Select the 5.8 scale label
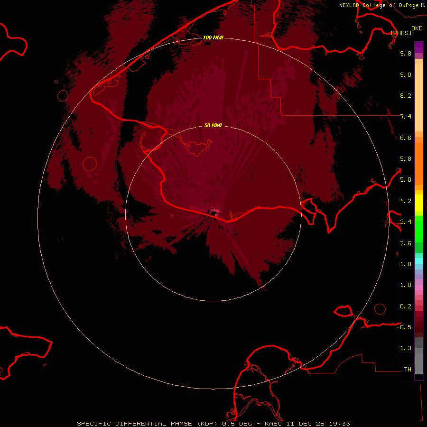Image resolution: width=427 pixels, height=427 pixels. coord(406,159)
